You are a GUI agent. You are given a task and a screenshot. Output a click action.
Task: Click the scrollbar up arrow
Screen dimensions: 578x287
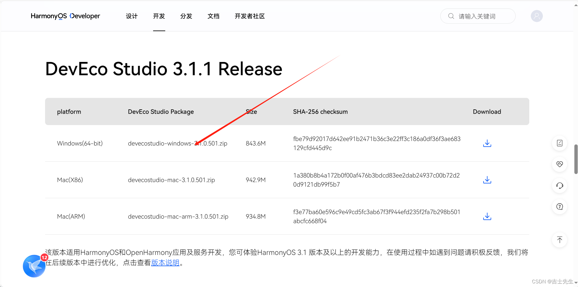tap(576, 5)
